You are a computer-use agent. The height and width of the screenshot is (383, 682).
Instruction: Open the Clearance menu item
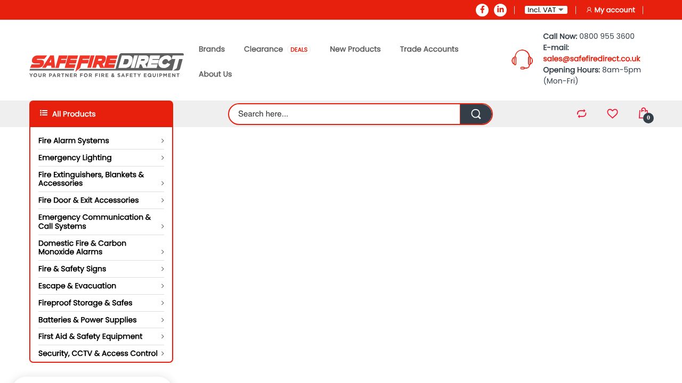pyautogui.click(x=263, y=49)
